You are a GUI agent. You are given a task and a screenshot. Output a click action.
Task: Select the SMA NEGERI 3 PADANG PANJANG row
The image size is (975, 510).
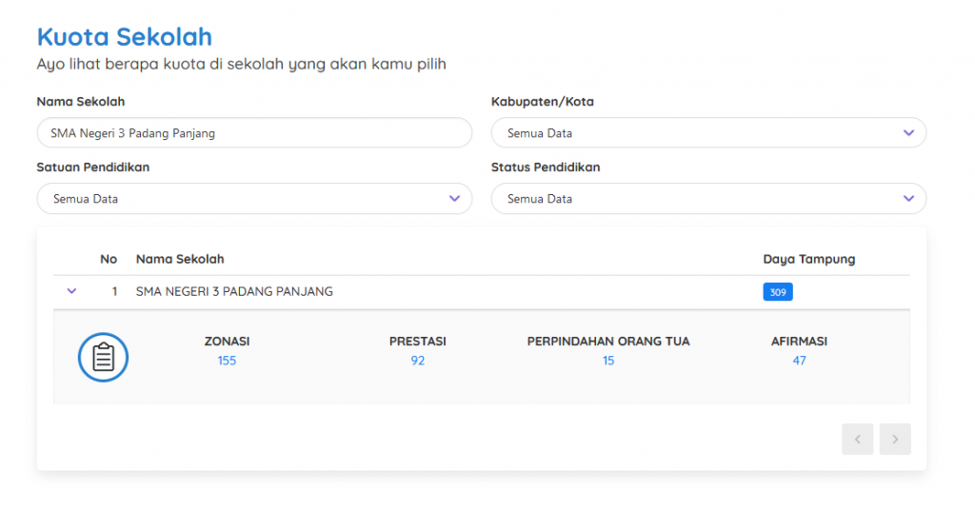(x=234, y=291)
